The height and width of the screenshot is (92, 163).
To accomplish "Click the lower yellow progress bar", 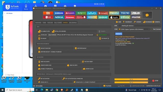I will 131,82.
